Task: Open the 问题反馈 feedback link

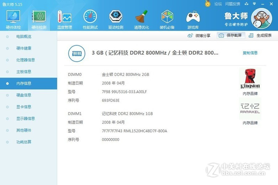Action: 232,4
